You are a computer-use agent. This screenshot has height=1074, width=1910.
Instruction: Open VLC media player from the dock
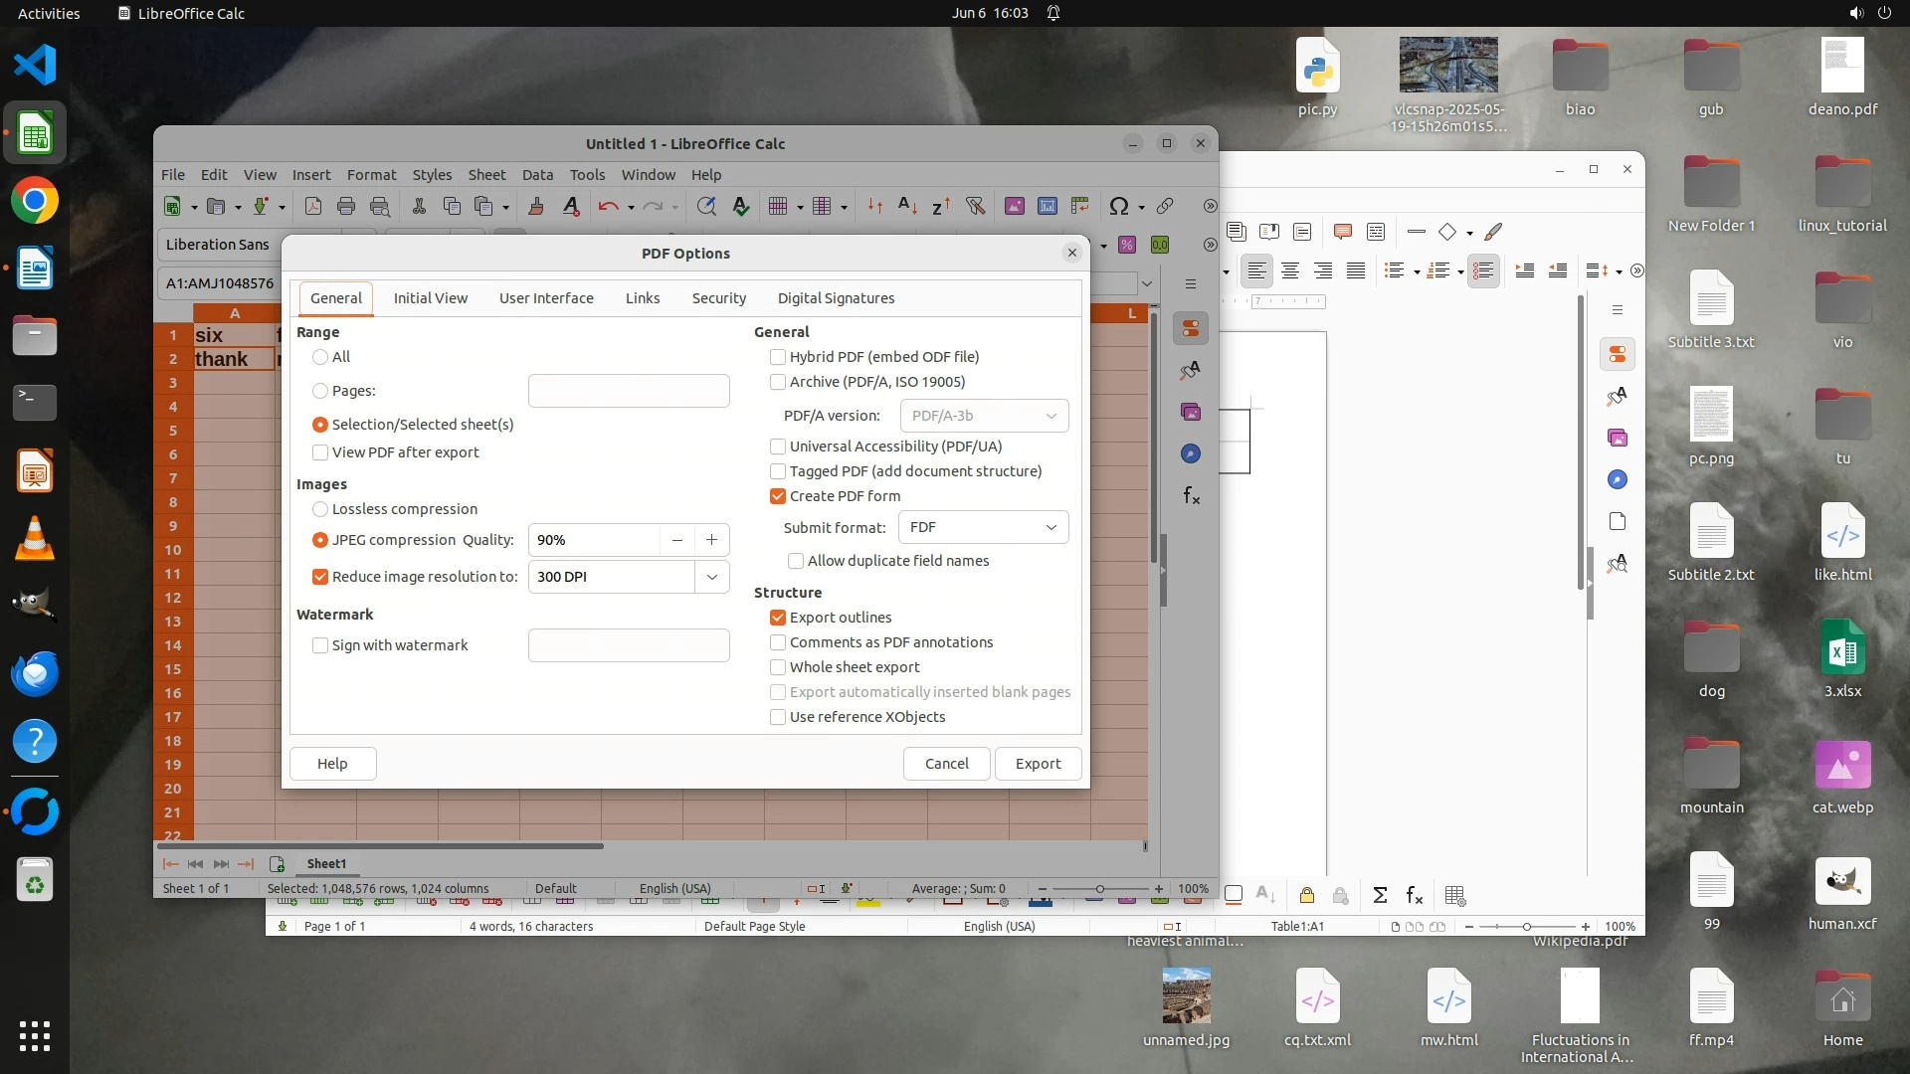[x=35, y=539]
